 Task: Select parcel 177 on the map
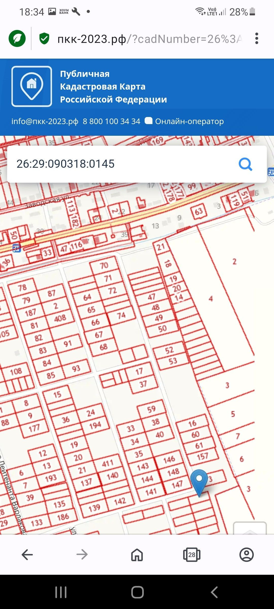(x=34, y=428)
